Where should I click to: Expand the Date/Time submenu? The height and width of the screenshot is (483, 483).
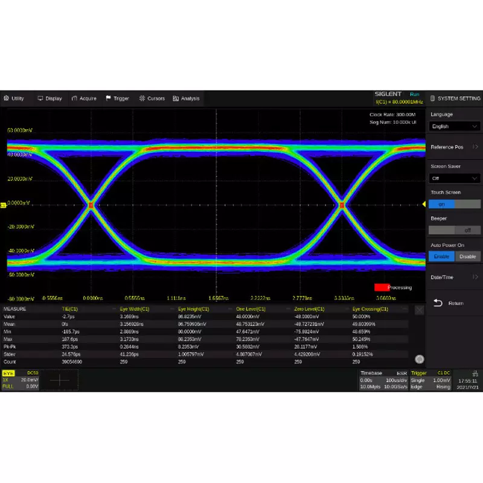click(x=455, y=277)
